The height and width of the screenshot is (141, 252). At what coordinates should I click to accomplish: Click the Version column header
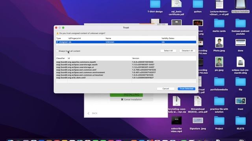click(x=135, y=58)
